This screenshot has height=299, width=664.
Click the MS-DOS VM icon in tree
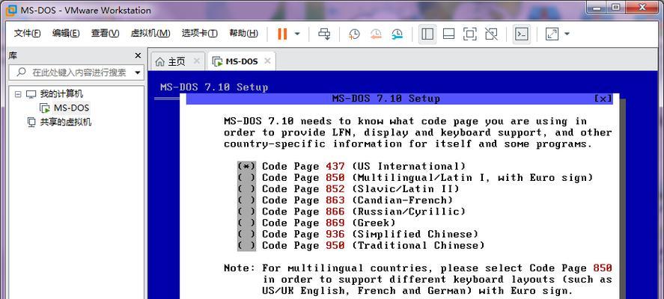pos(44,108)
